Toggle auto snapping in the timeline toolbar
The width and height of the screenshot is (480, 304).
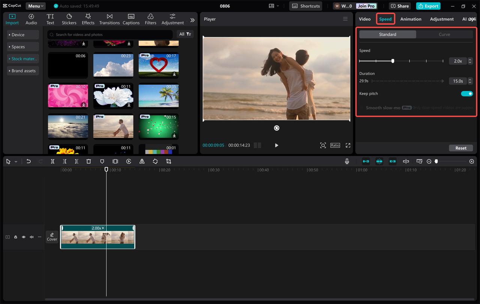point(379,161)
